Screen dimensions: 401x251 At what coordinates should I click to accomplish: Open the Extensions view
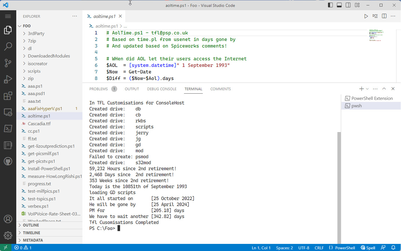[8, 96]
